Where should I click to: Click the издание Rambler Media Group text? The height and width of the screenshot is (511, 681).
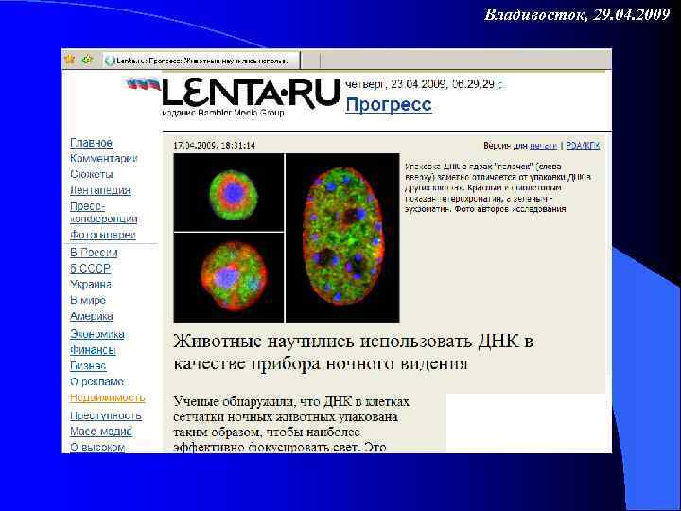point(223,113)
